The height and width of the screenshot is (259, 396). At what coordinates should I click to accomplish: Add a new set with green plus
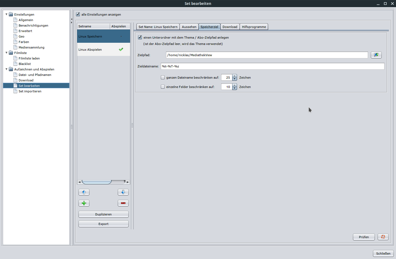click(x=84, y=203)
